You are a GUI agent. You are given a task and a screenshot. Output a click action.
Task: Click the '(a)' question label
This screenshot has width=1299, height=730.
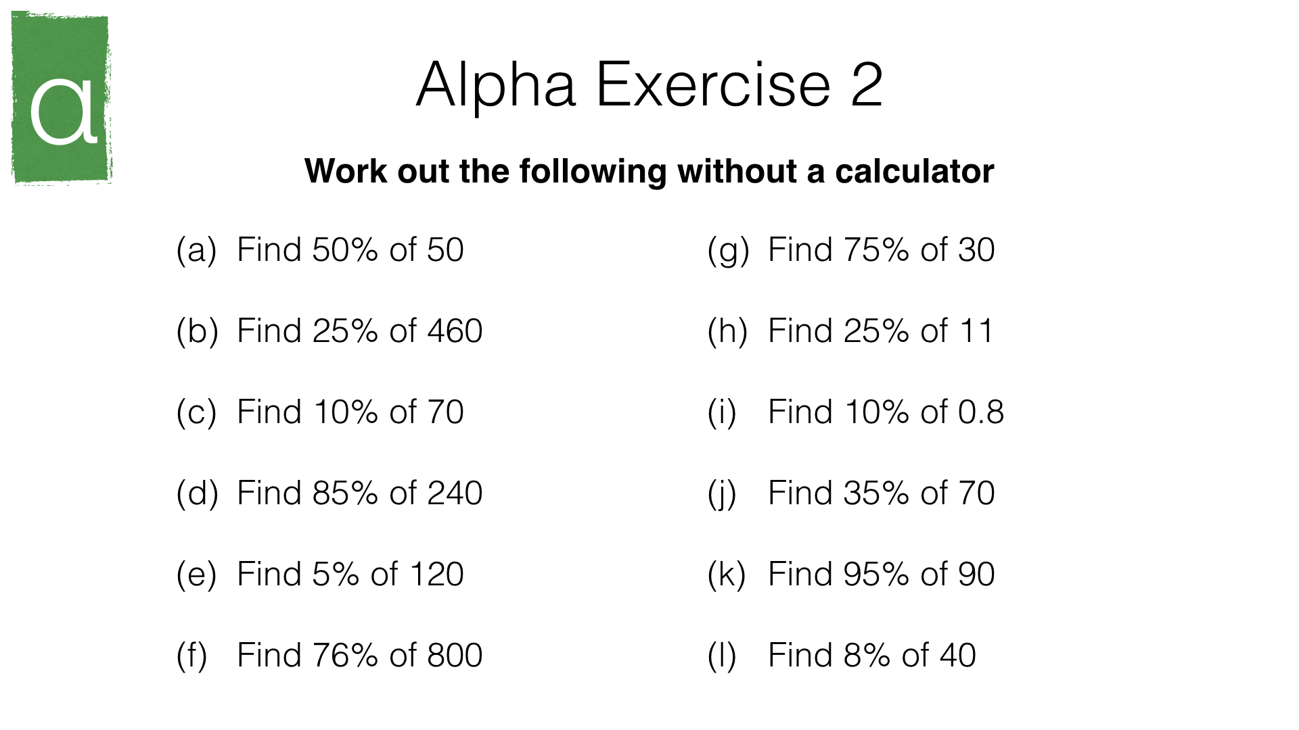[196, 250]
